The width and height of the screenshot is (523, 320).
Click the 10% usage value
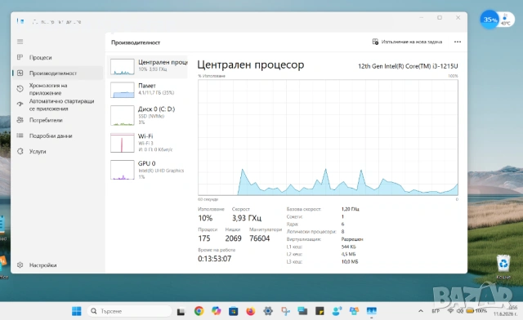click(x=205, y=218)
